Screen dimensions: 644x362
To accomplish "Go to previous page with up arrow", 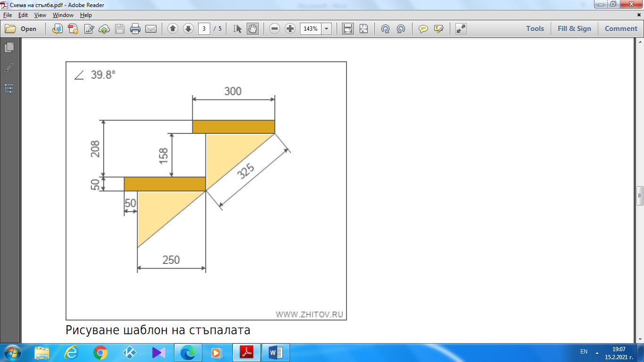I will coord(173,29).
